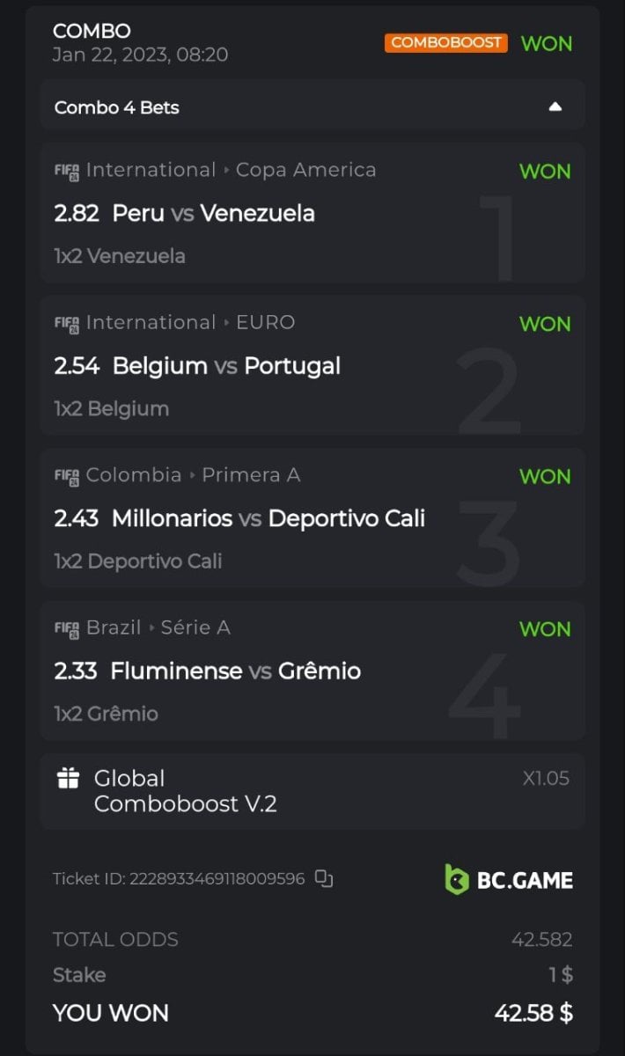Open the Millonarios vs Deportivo Cali match
625x1056 pixels.
pos(268,518)
